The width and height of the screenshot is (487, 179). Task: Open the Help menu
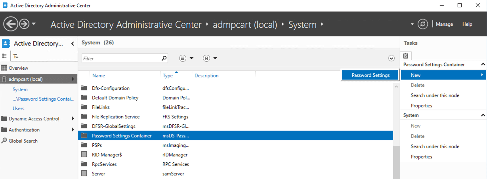(x=467, y=24)
